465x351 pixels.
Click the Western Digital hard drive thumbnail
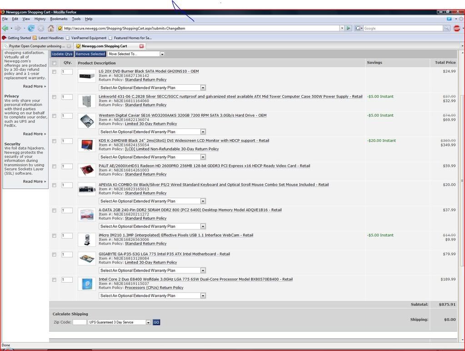(87, 121)
